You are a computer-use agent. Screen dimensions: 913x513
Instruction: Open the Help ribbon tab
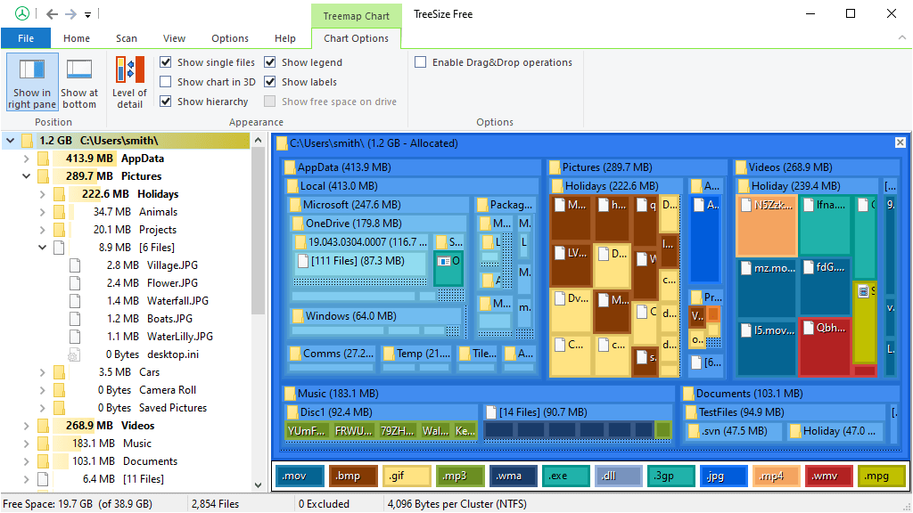(x=285, y=38)
